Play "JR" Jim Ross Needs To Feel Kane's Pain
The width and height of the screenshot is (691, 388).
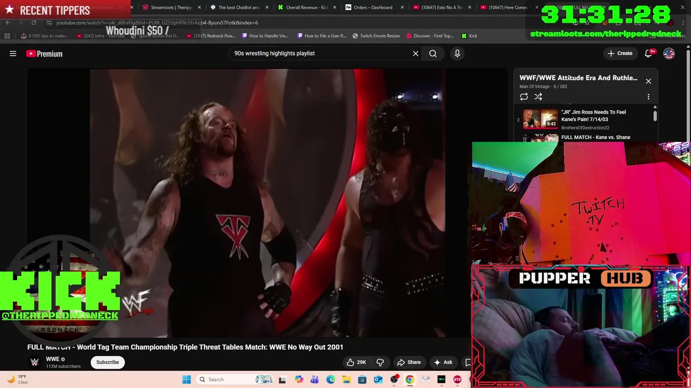point(593,116)
